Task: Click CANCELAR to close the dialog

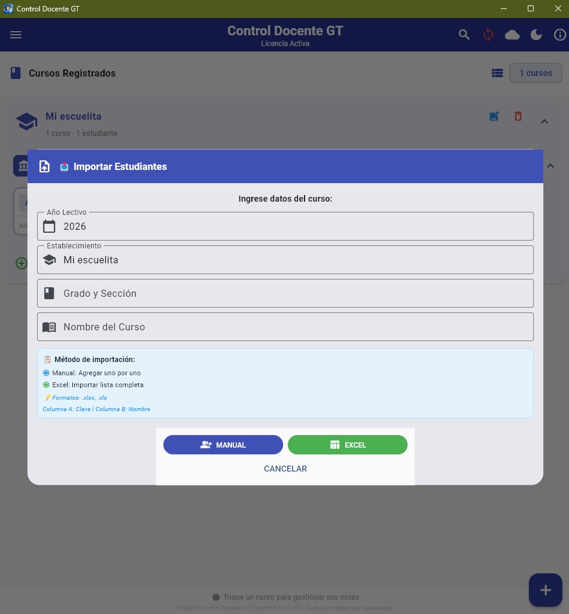Action: click(x=285, y=469)
